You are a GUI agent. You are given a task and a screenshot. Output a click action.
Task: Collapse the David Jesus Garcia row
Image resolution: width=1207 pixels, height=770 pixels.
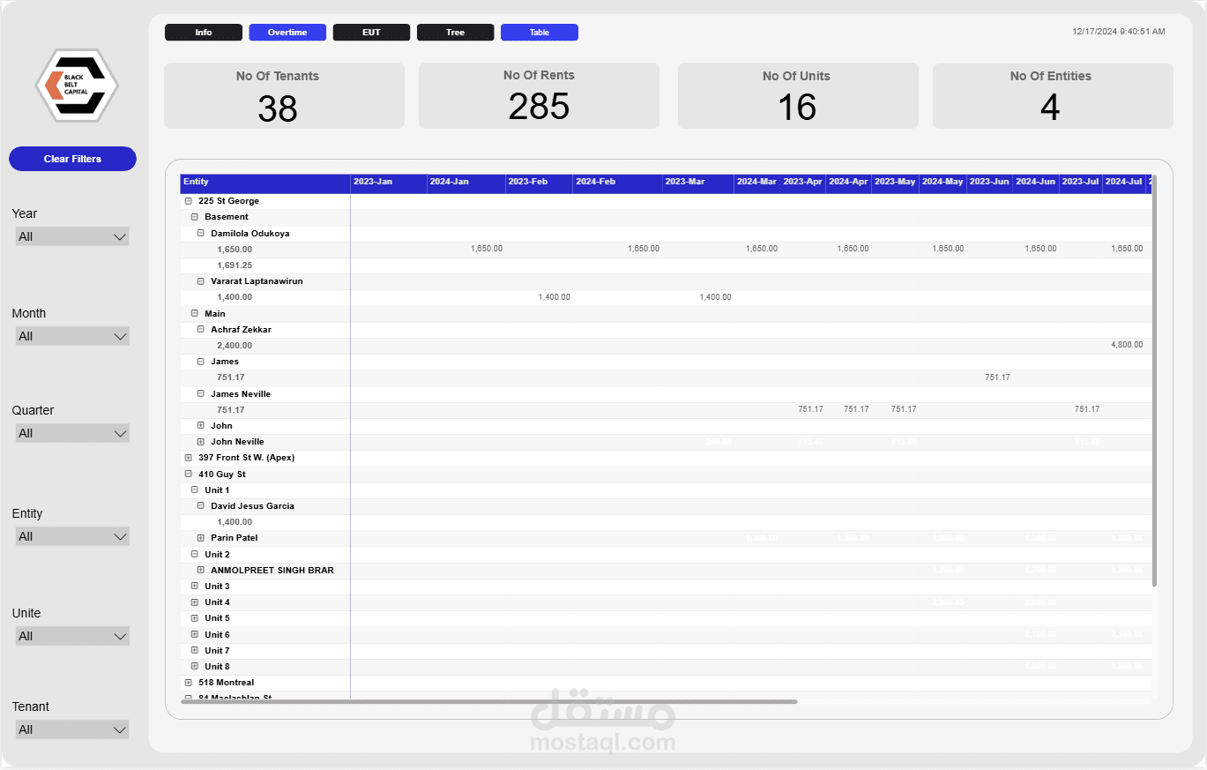pyautogui.click(x=200, y=506)
